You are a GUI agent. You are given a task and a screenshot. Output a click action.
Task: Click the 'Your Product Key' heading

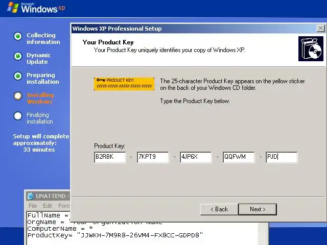(x=108, y=42)
